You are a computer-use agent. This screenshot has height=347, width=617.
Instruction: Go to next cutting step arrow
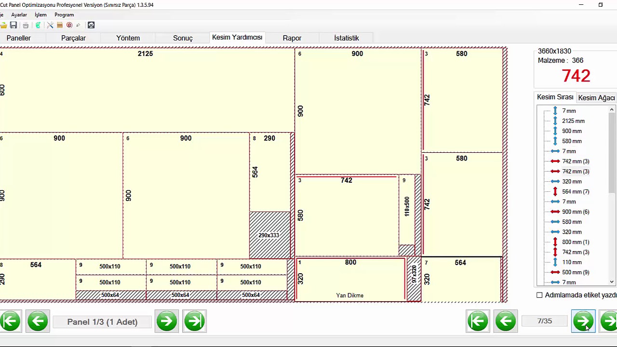[x=583, y=321]
